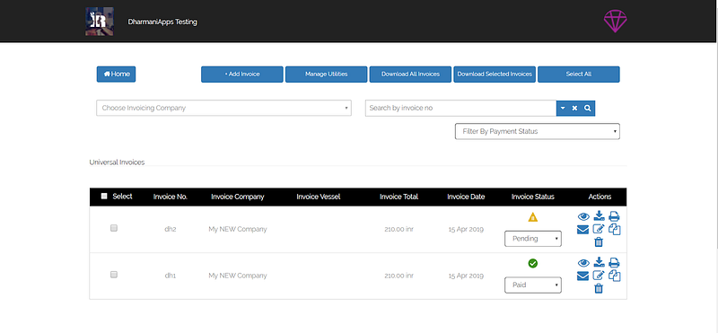The width and height of the screenshot is (718, 333).
Task: Edit invoice dh2 with the pencil icon
Action: [x=599, y=229]
